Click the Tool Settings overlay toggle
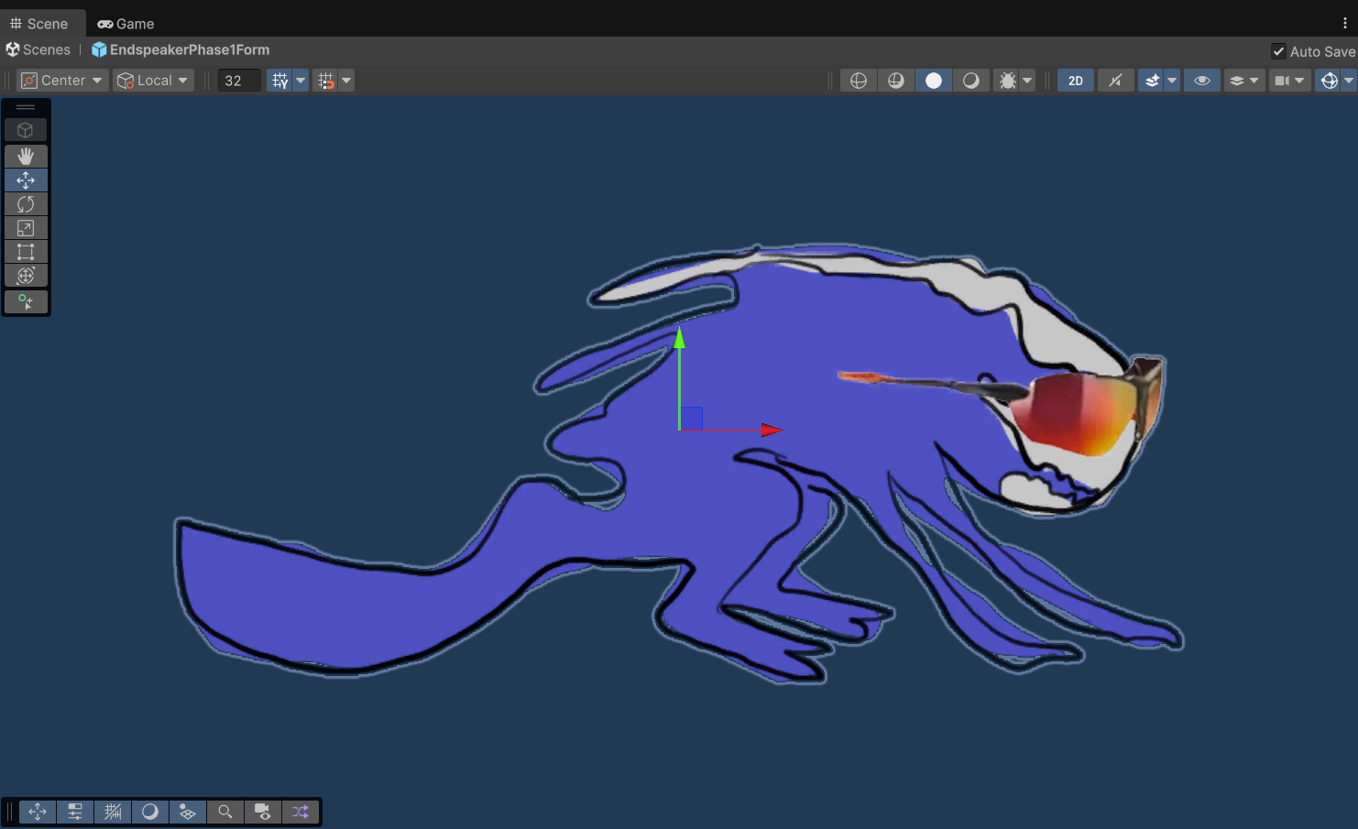1358x829 pixels. click(x=75, y=812)
